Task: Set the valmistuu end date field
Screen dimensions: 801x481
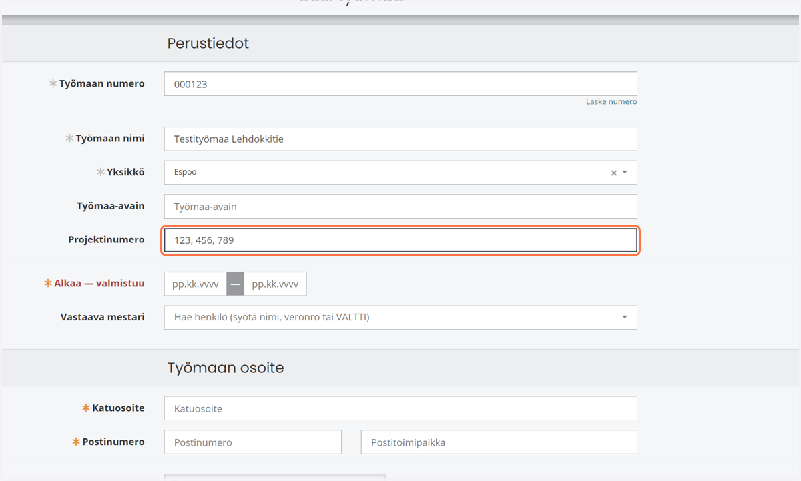Action: click(275, 284)
